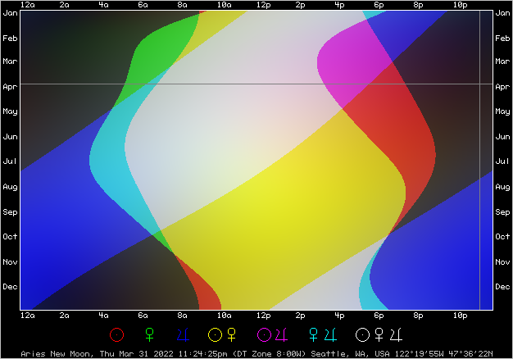Click the Dec label on left axis
The image size is (513, 359).
click(11, 287)
